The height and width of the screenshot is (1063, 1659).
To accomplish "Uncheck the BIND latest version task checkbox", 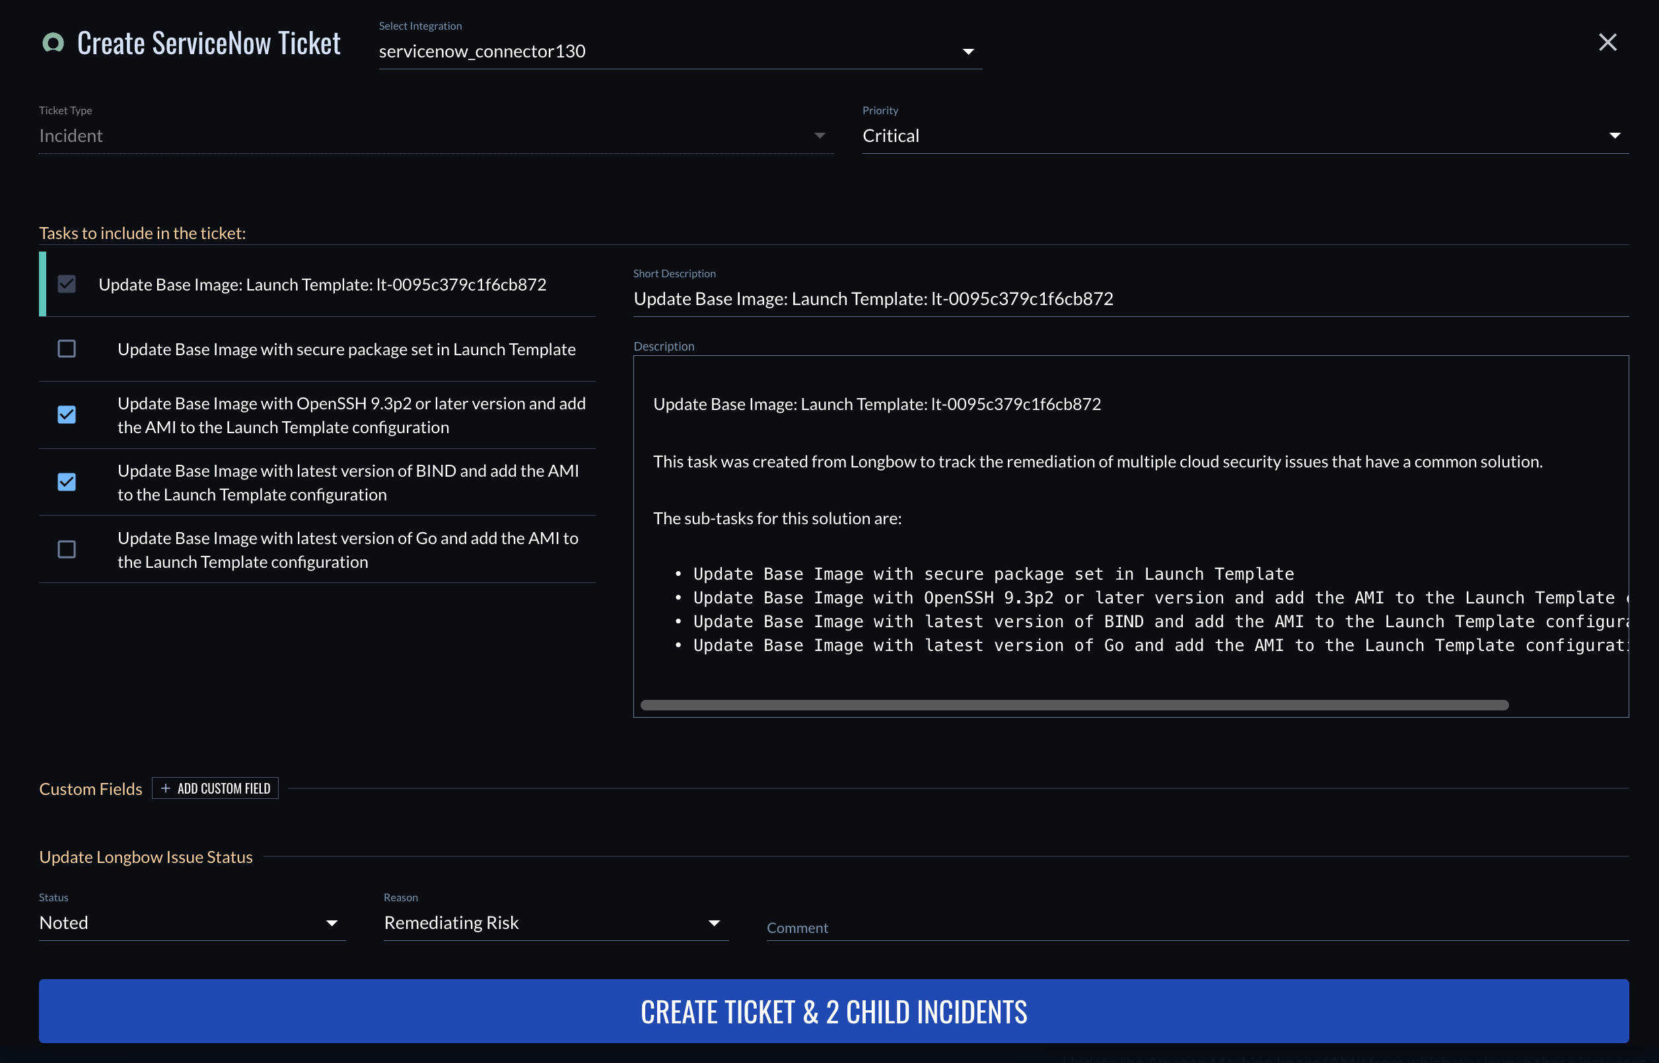I will tap(67, 482).
